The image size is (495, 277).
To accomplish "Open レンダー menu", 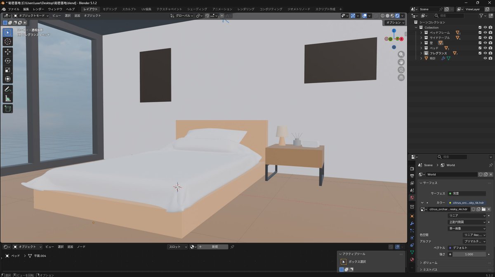I will pos(38,9).
